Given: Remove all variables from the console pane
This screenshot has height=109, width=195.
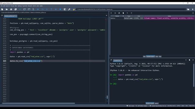Looking at the screenshot, I should [x=190, y=60].
